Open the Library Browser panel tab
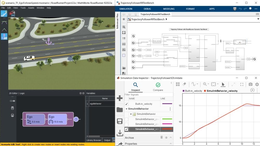 [x=94, y=140]
